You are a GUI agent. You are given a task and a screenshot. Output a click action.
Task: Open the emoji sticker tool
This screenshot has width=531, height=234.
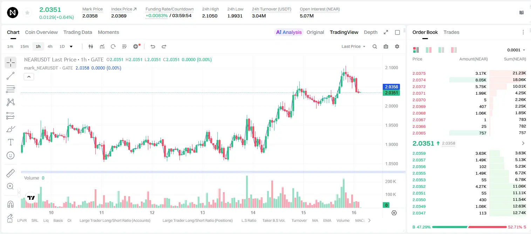point(11,155)
